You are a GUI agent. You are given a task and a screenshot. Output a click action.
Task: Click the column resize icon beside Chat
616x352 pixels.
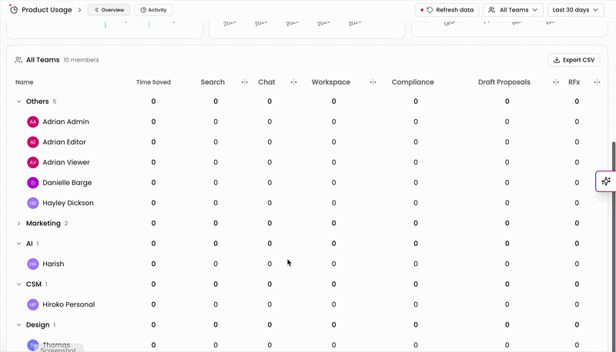293,82
